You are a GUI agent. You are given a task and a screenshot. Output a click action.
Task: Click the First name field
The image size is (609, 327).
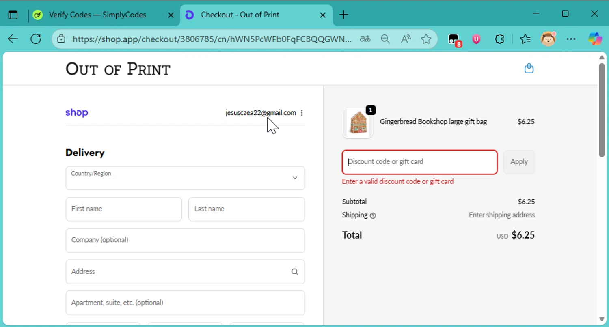(123, 209)
